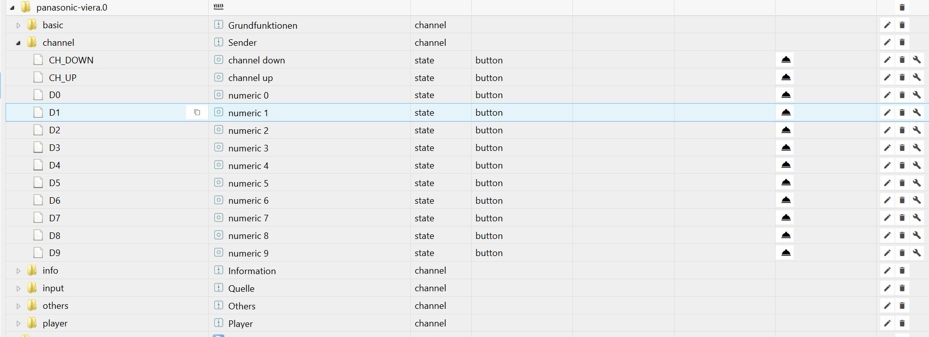Delete the panasonic-viera.0 instance objects
The height and width of the screenshot is (337, 929).
click(902, 8)
